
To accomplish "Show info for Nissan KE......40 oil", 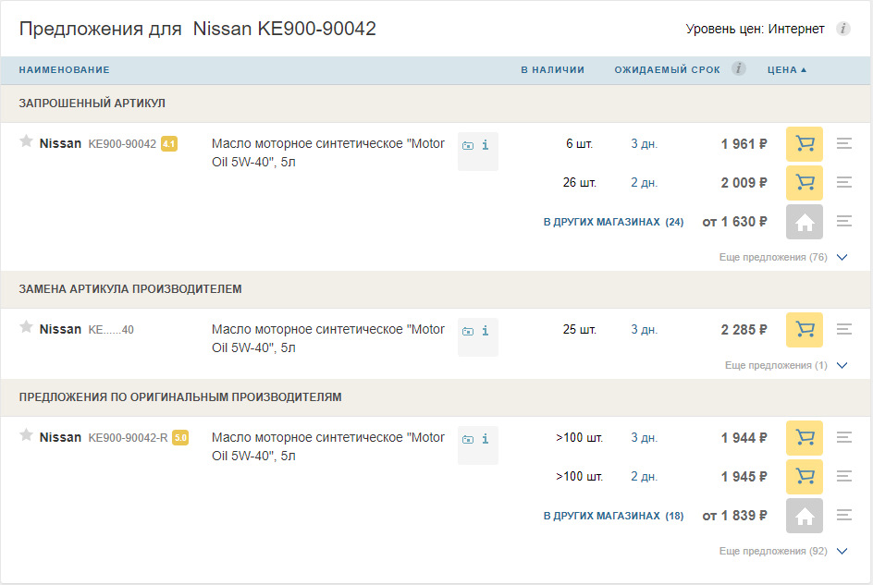I will [x=486, y=331].
